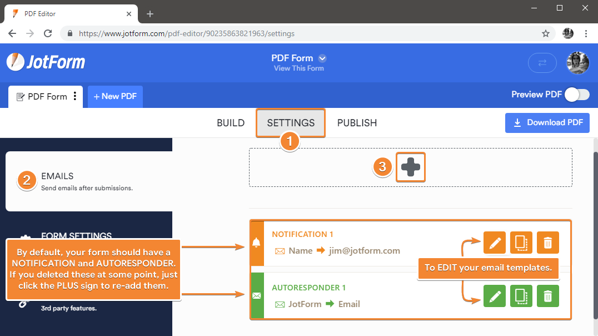Edit Autoresponder 1 with the pencil icon
The height and width of the screenshot is (336, 598).
[x=495, y=296]
